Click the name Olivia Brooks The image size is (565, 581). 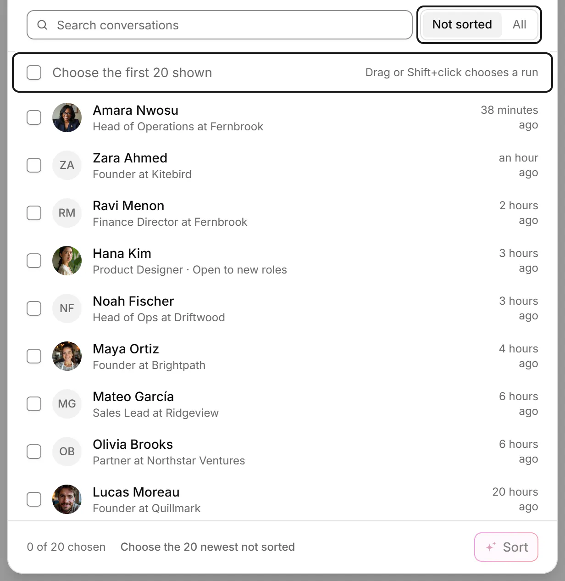pyautogui.click(x=133, y=444)
